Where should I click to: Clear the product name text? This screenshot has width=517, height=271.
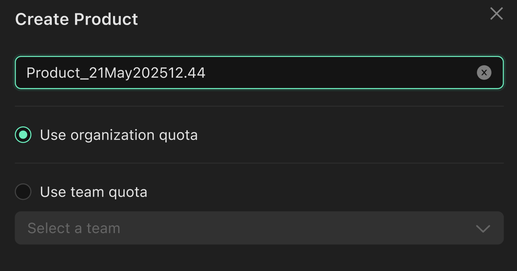(484, 73)
